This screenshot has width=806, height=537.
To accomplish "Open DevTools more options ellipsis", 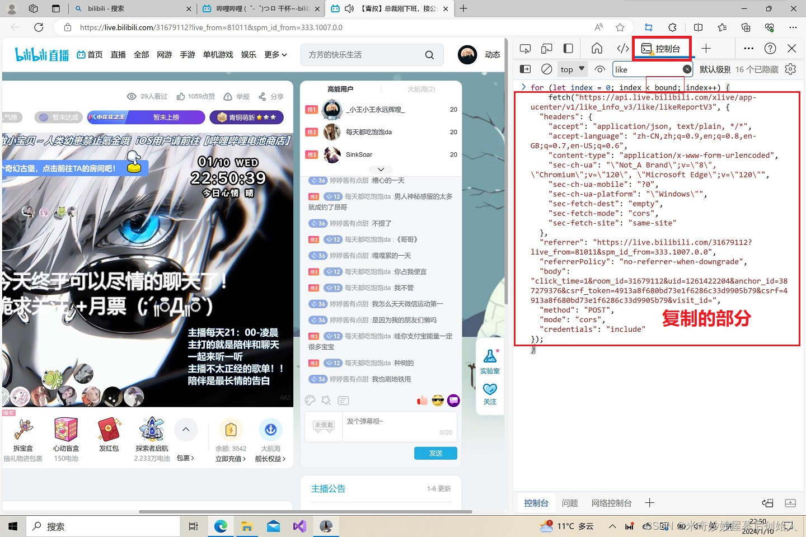I will coord(748,48).
